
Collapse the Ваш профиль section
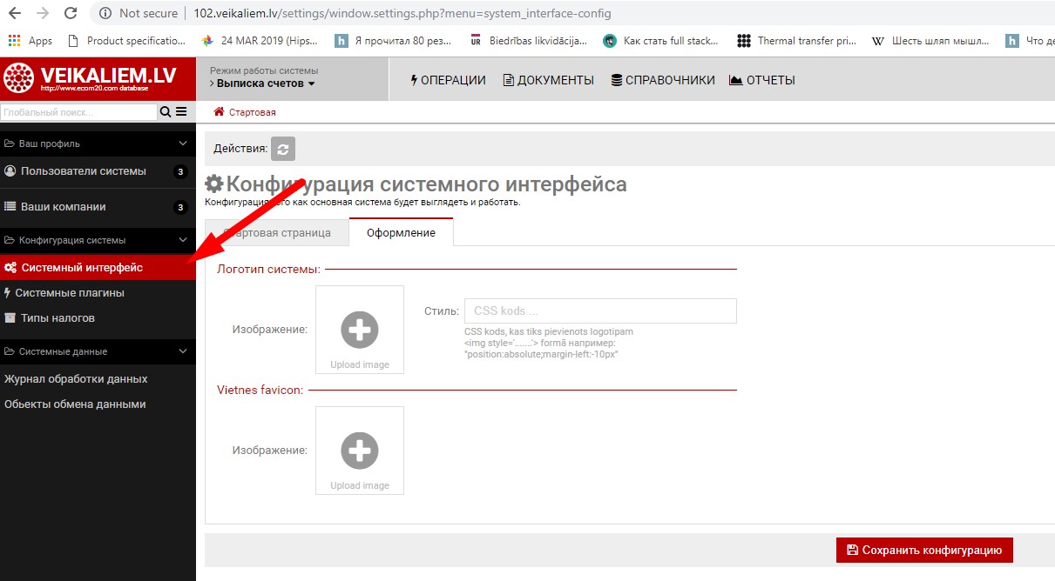182,144
